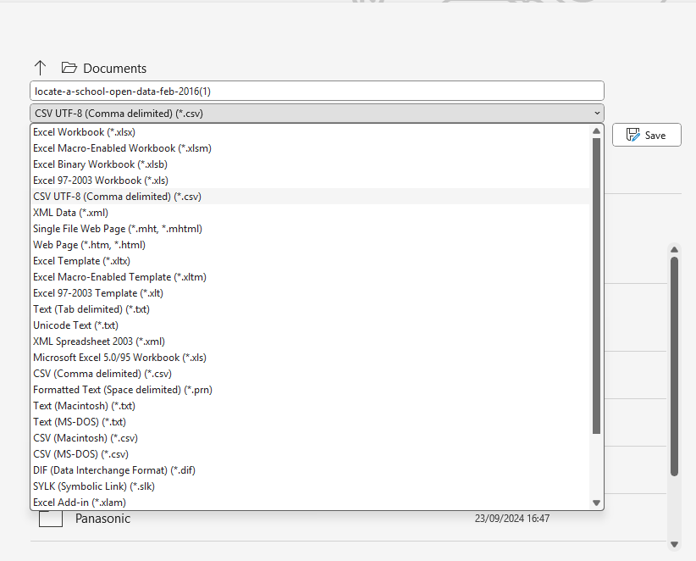
Task: Click the Panasonic date 23/09/2024 16:47
Action: click(512, 519)
